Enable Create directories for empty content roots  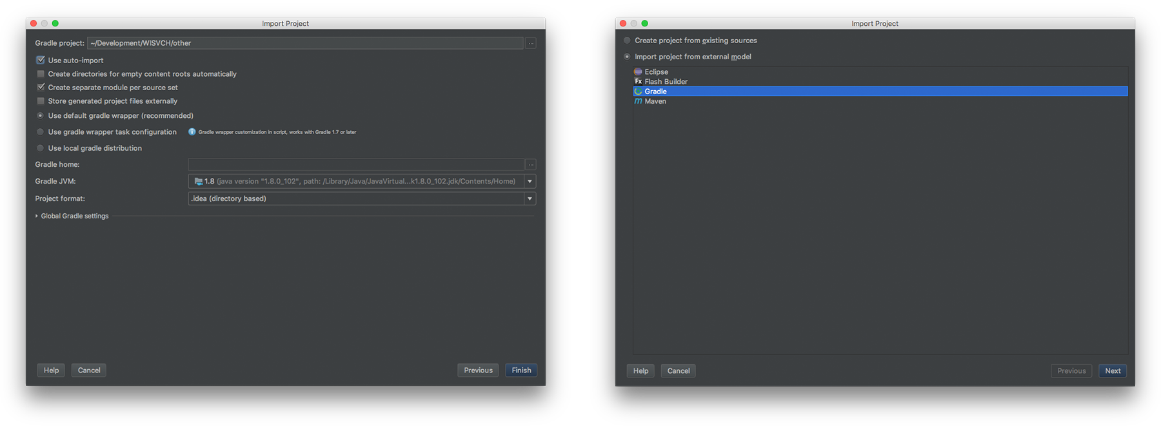click(x=41, y=73)
